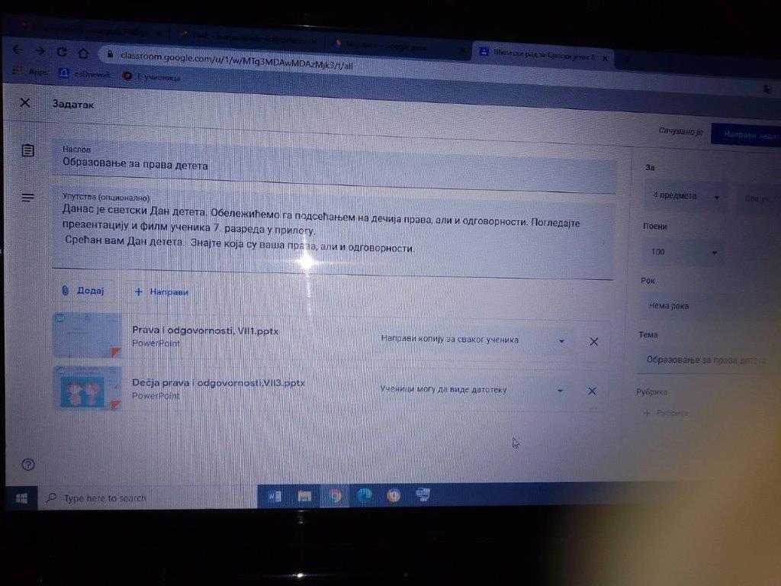Go back in the browser
The height and width of the screenshot is (586, 781).
pyautogui.click(x=18, y=50)
